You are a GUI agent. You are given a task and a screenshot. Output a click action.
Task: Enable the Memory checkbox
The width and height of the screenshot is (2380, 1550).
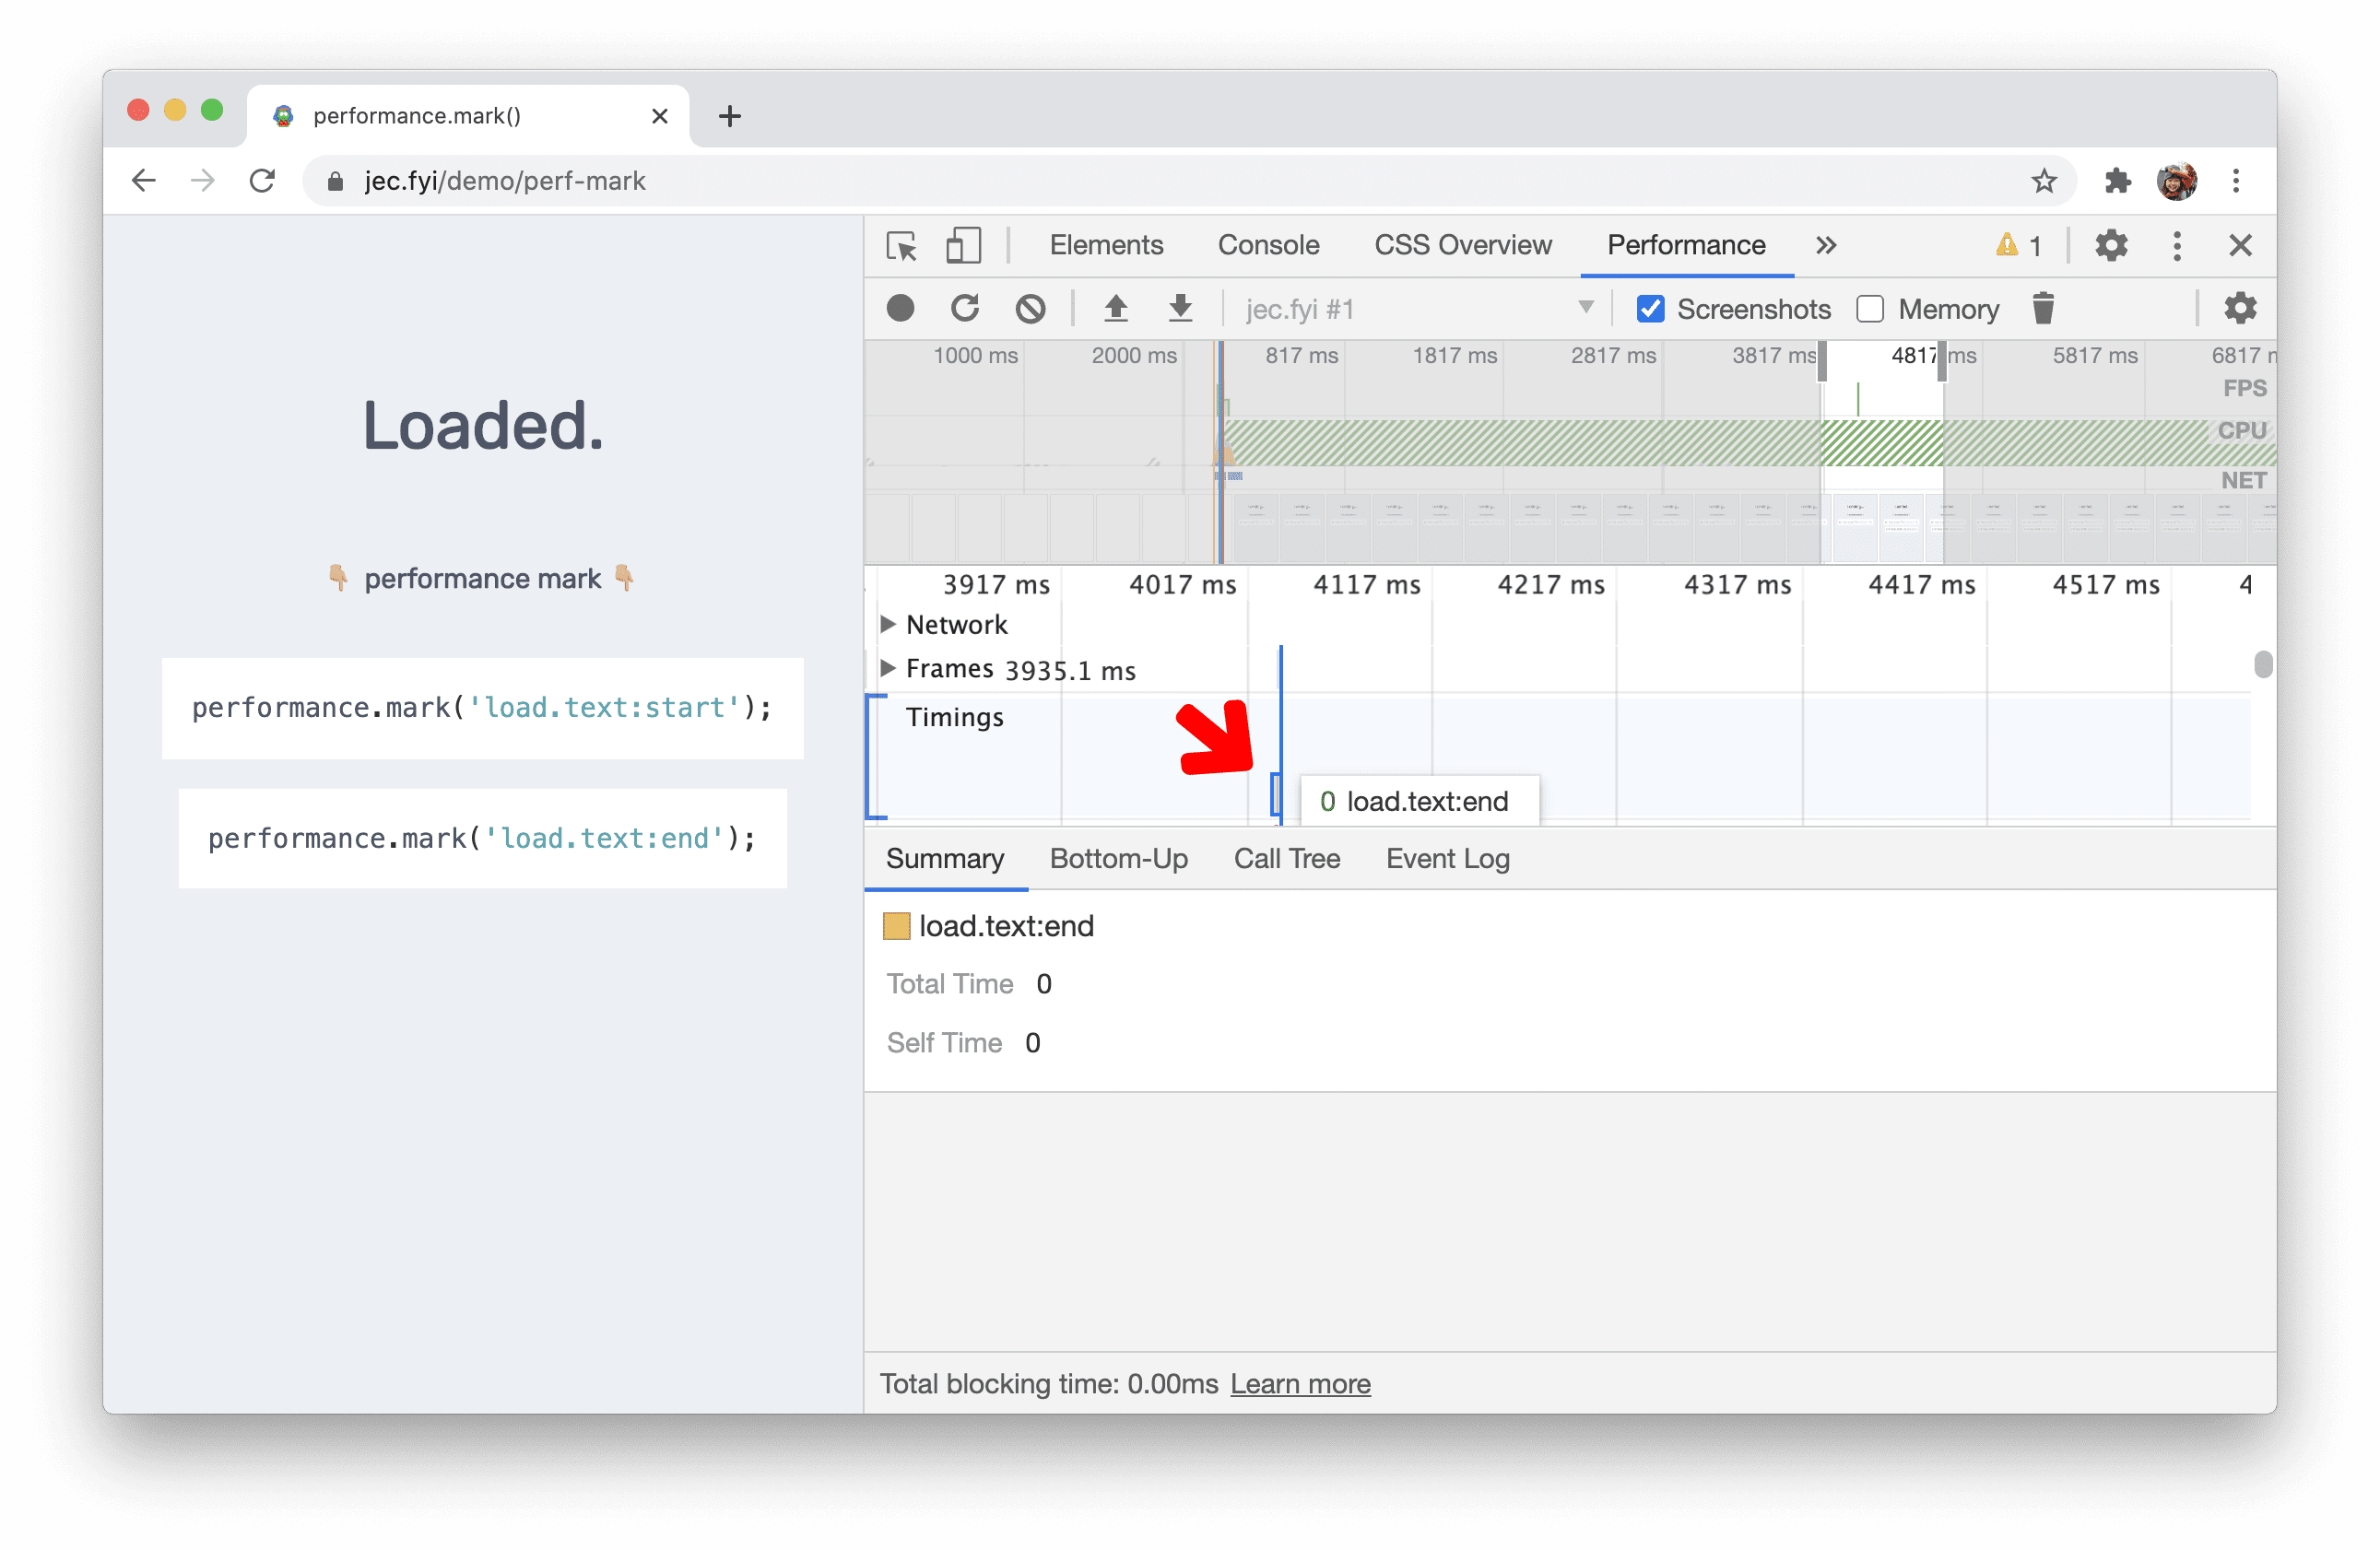[1872, 309]
